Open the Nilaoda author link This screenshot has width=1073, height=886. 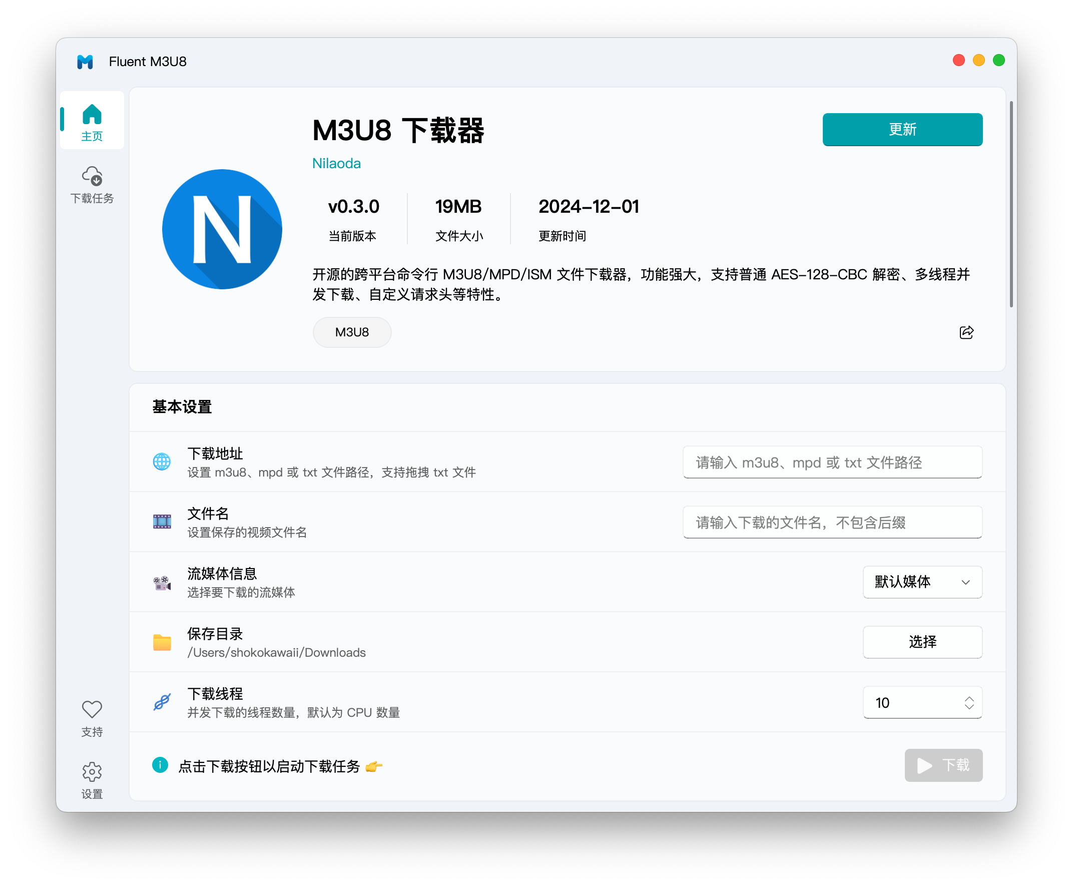(336, 163)
